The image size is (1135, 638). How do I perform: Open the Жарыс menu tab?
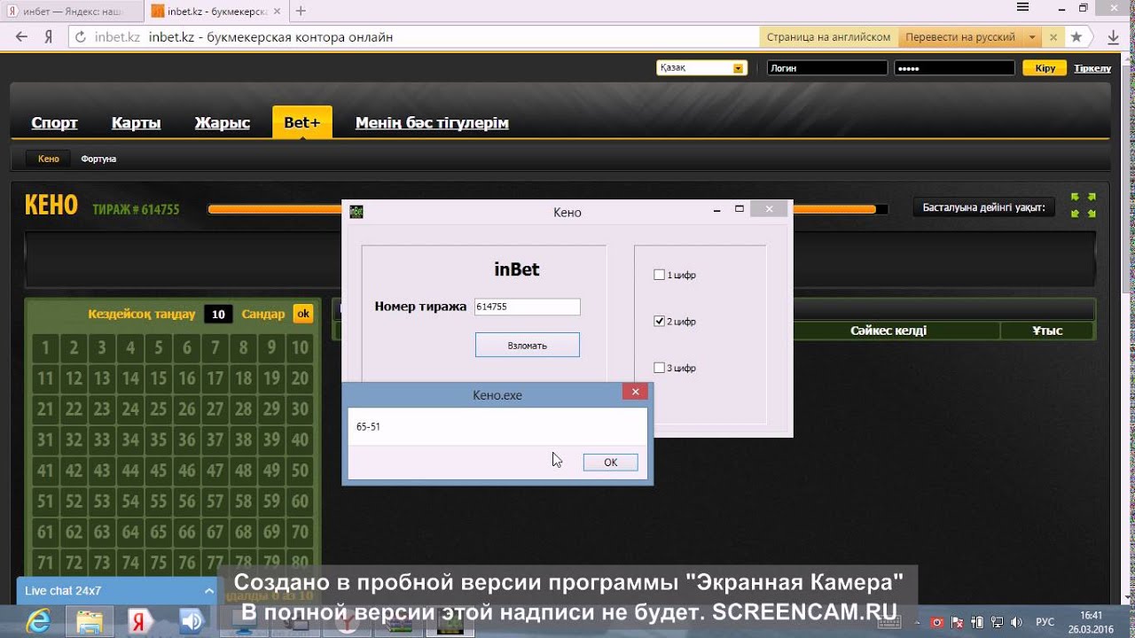222,123
